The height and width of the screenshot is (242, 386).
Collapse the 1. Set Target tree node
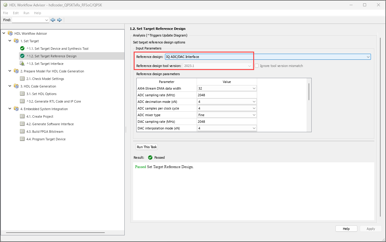coord(10,41)
